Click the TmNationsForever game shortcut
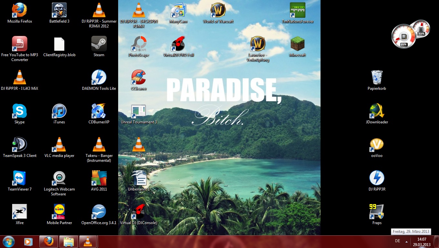This screenshot has height=248, width=439. pos(297,11)
